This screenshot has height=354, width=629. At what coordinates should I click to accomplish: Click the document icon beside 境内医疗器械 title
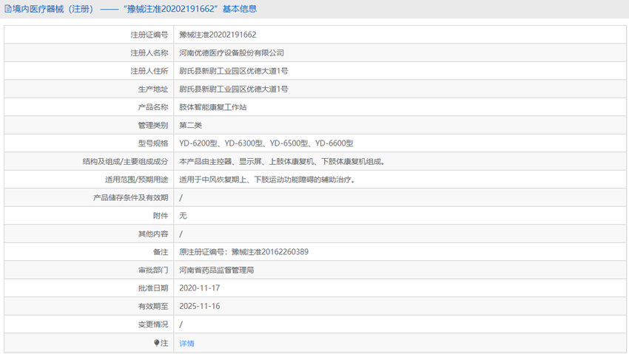coord(8,9)
